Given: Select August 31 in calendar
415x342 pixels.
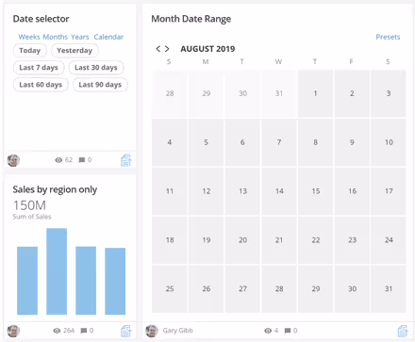Looking at the screenshot, I should pos(389,289).
